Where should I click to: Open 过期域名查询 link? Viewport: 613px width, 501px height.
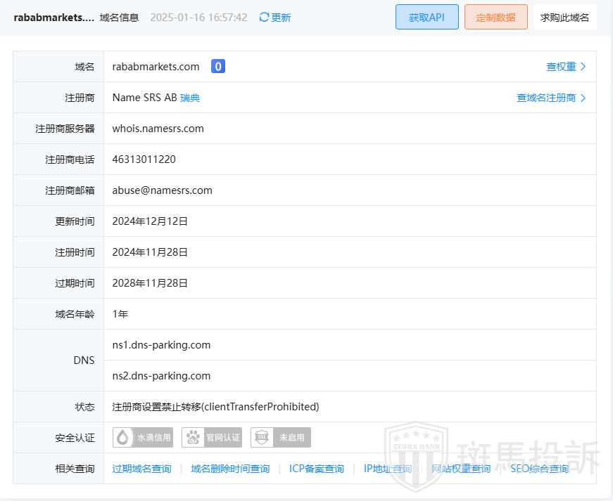pyautogui.click(x=141, y=469)
